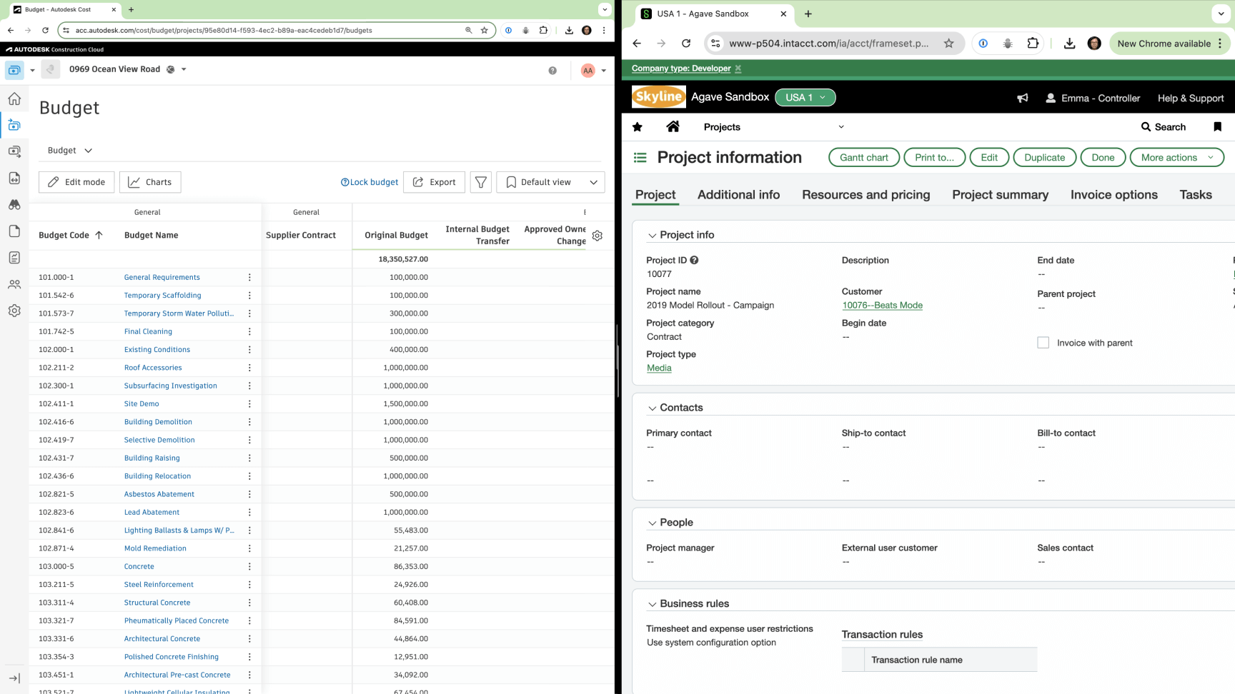This screenshot has width=1235, height=694.
Task: Open the AA user avatar in Autodesk
Action: coord(587,71)
